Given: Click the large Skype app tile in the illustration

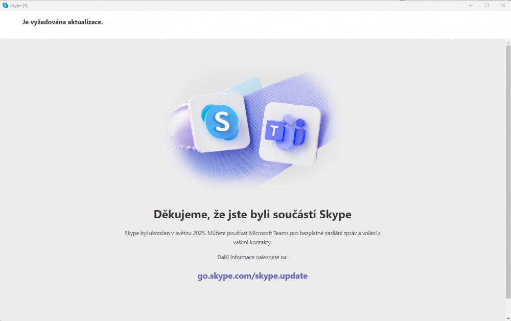Looking at the screenshot, I should 220,123.
